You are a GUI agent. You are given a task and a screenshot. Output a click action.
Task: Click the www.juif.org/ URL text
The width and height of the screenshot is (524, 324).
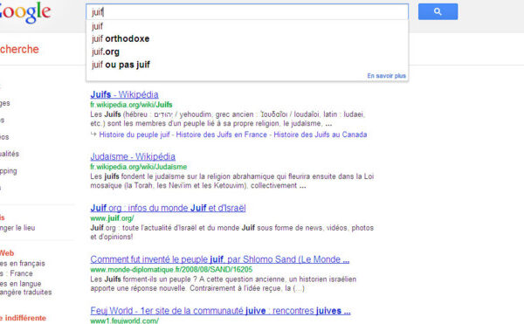point(112,218)
